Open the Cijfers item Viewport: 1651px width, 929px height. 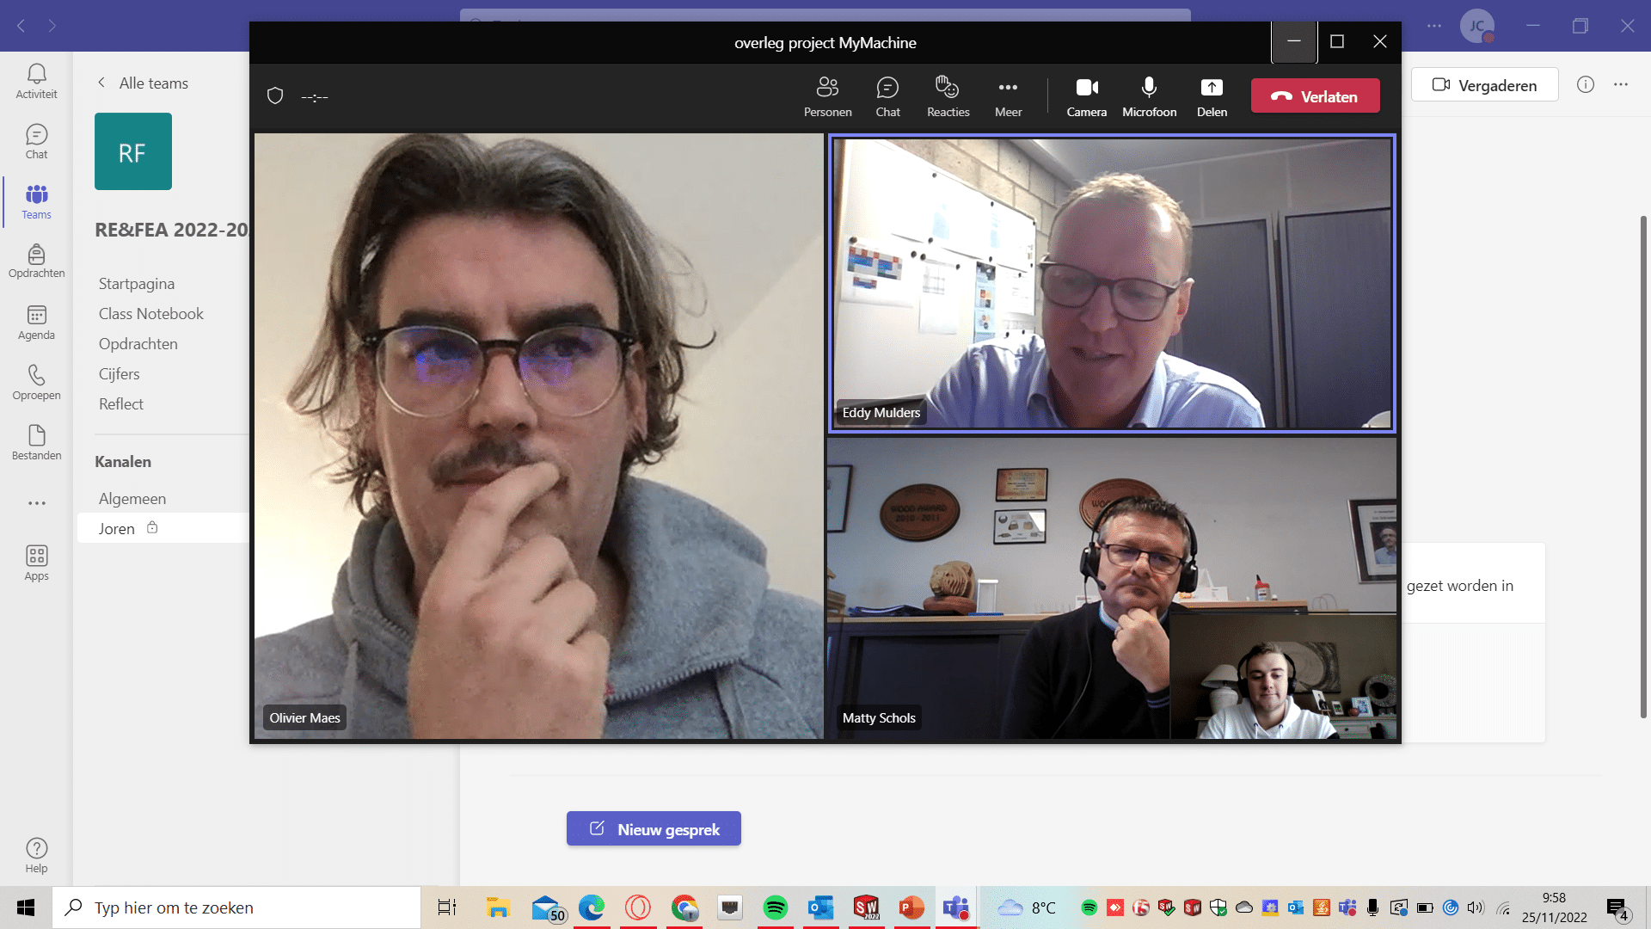point(120,373)
